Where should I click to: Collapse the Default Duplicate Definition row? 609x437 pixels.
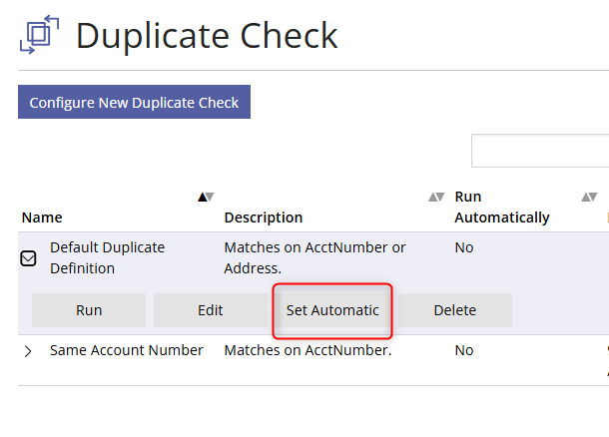[28, 258]
